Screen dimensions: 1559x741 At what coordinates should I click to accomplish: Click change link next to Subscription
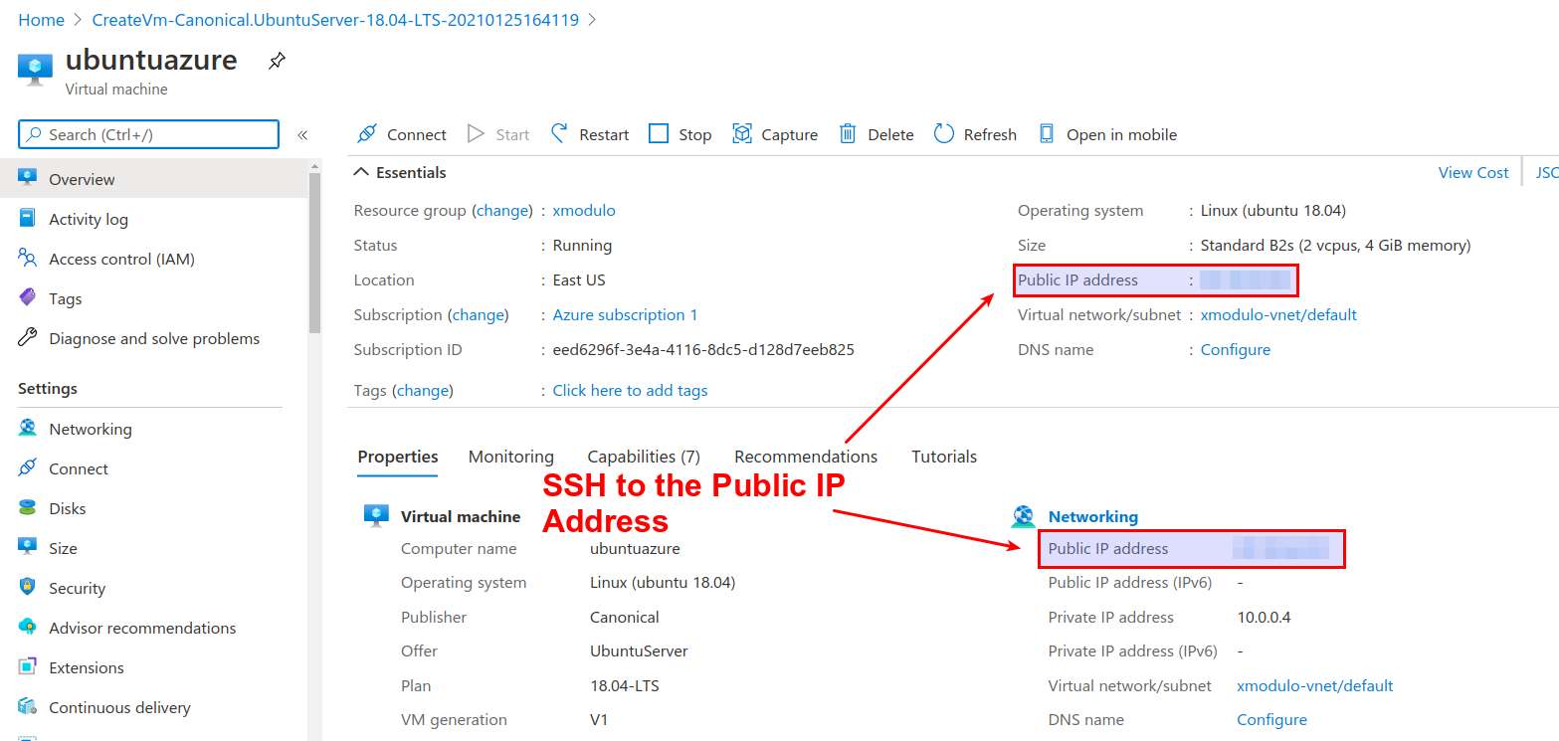[x=478, y=315]
